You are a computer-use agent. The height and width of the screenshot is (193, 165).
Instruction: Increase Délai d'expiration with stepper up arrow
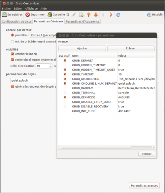[x=51, y=65]
